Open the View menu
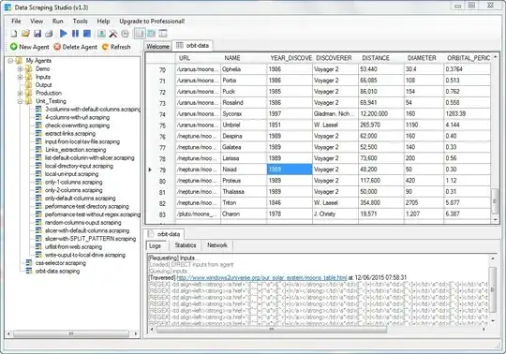 pos(37,22)
